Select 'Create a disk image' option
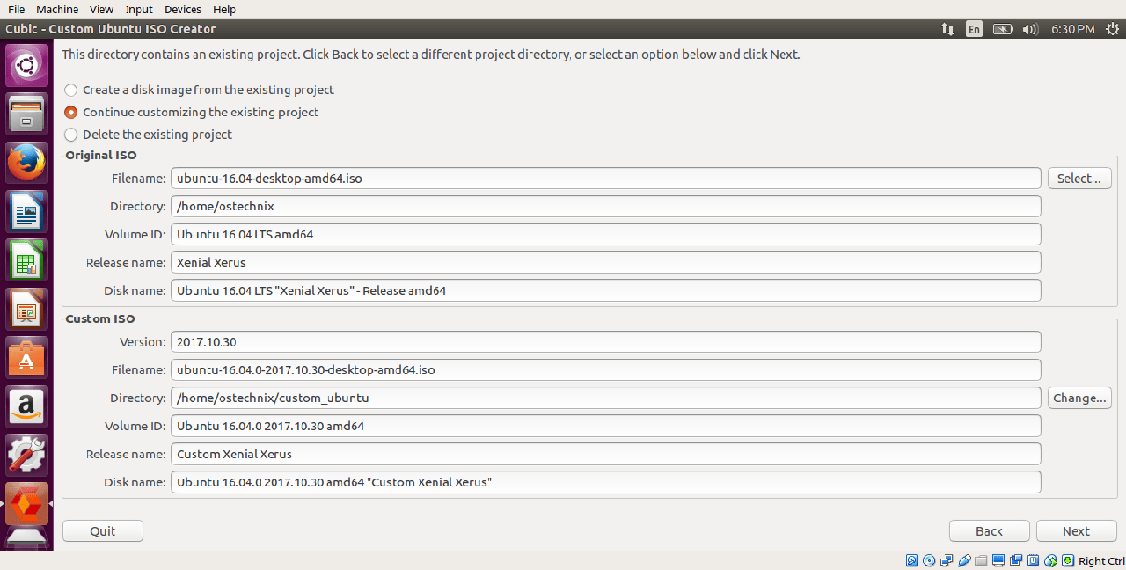The image size is (1126, 570). tap(71, 90)
